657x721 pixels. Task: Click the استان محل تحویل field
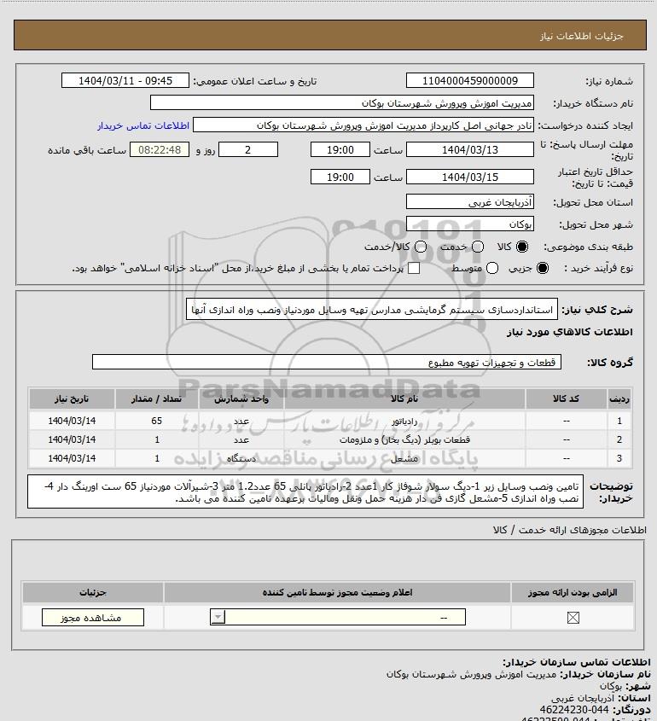pos(470,202)
